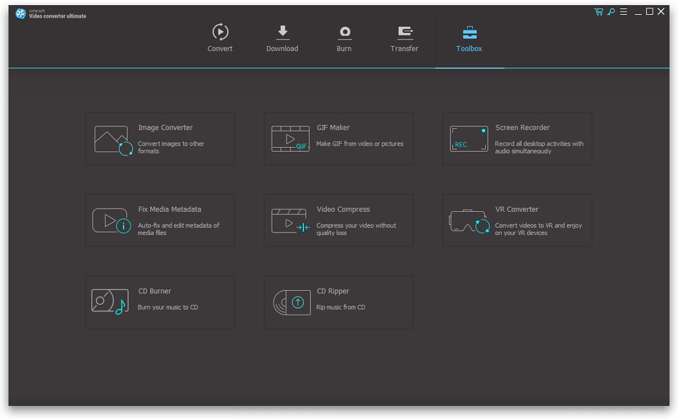Open the hamburger menu
This screenshot has height=419, width=678.
point(622,11)
